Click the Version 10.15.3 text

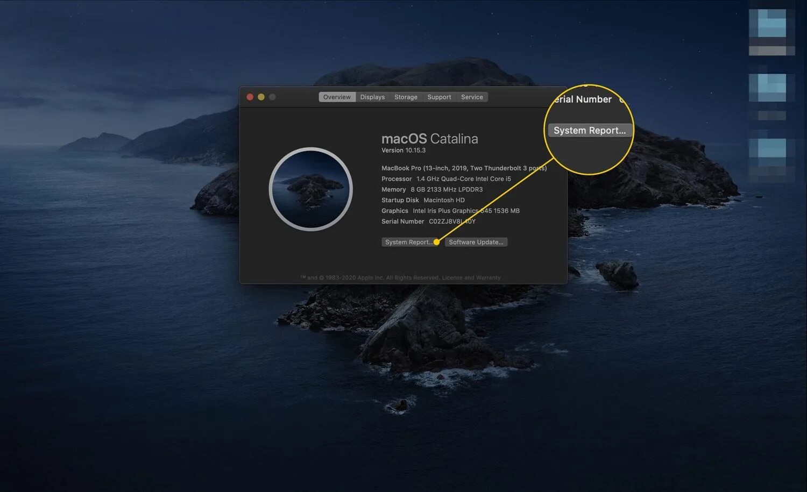(x=403, y=151)
